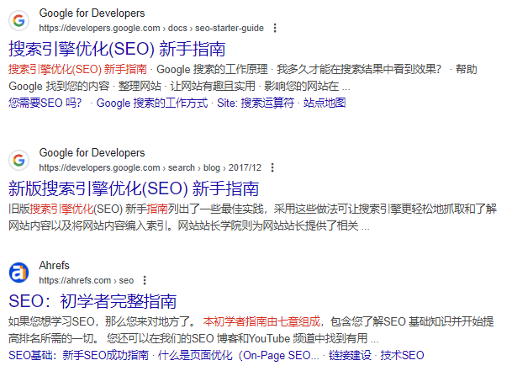Click Google for Developers name above the 2017/12 blog URL
This screenshot has width=512, height=371.
[x=92, y=153]
